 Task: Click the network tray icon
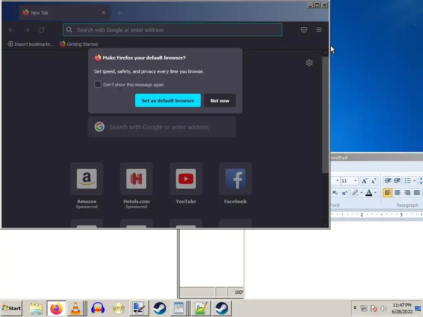[364, 308]
